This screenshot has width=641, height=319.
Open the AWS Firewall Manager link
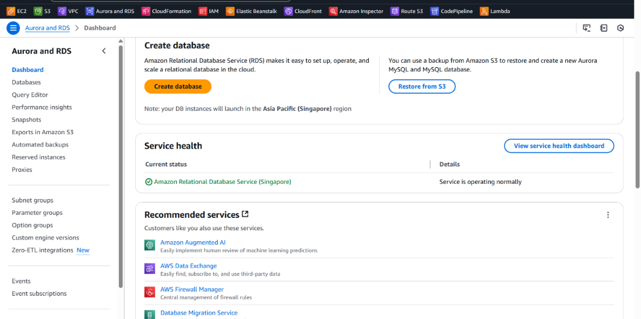pyautogui.click(x=192, y=289)
